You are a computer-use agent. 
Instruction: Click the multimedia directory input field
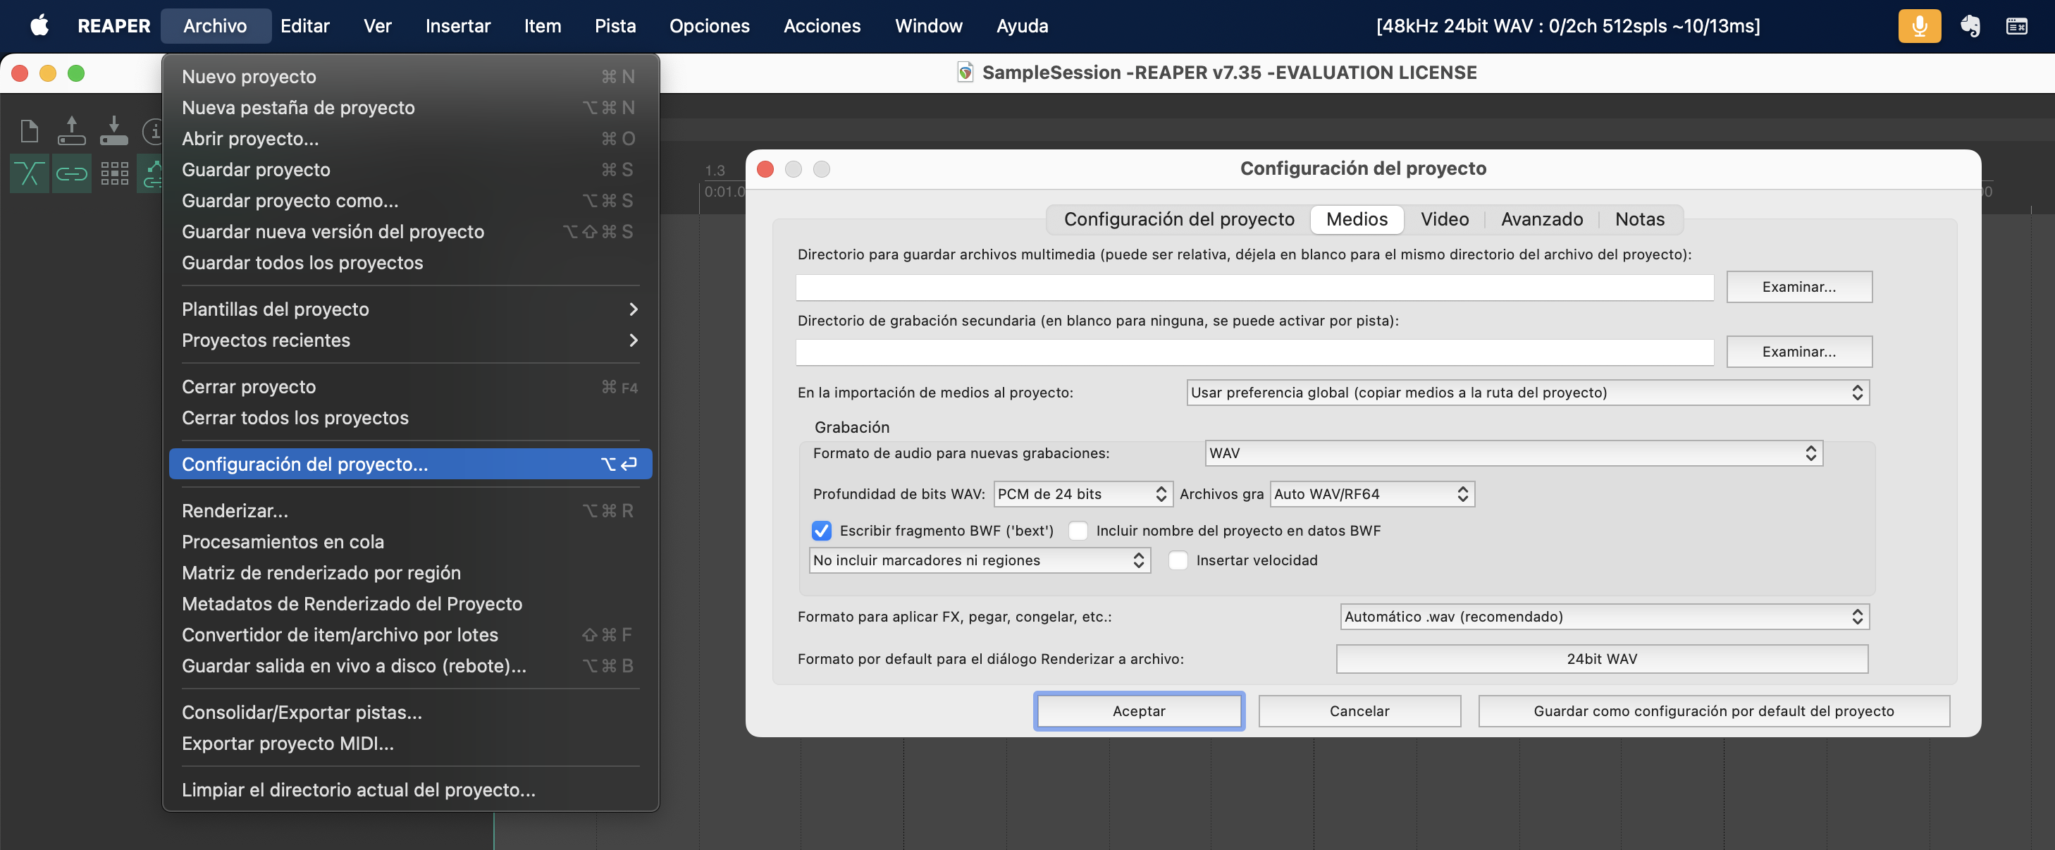click(x=1254, y=288)
